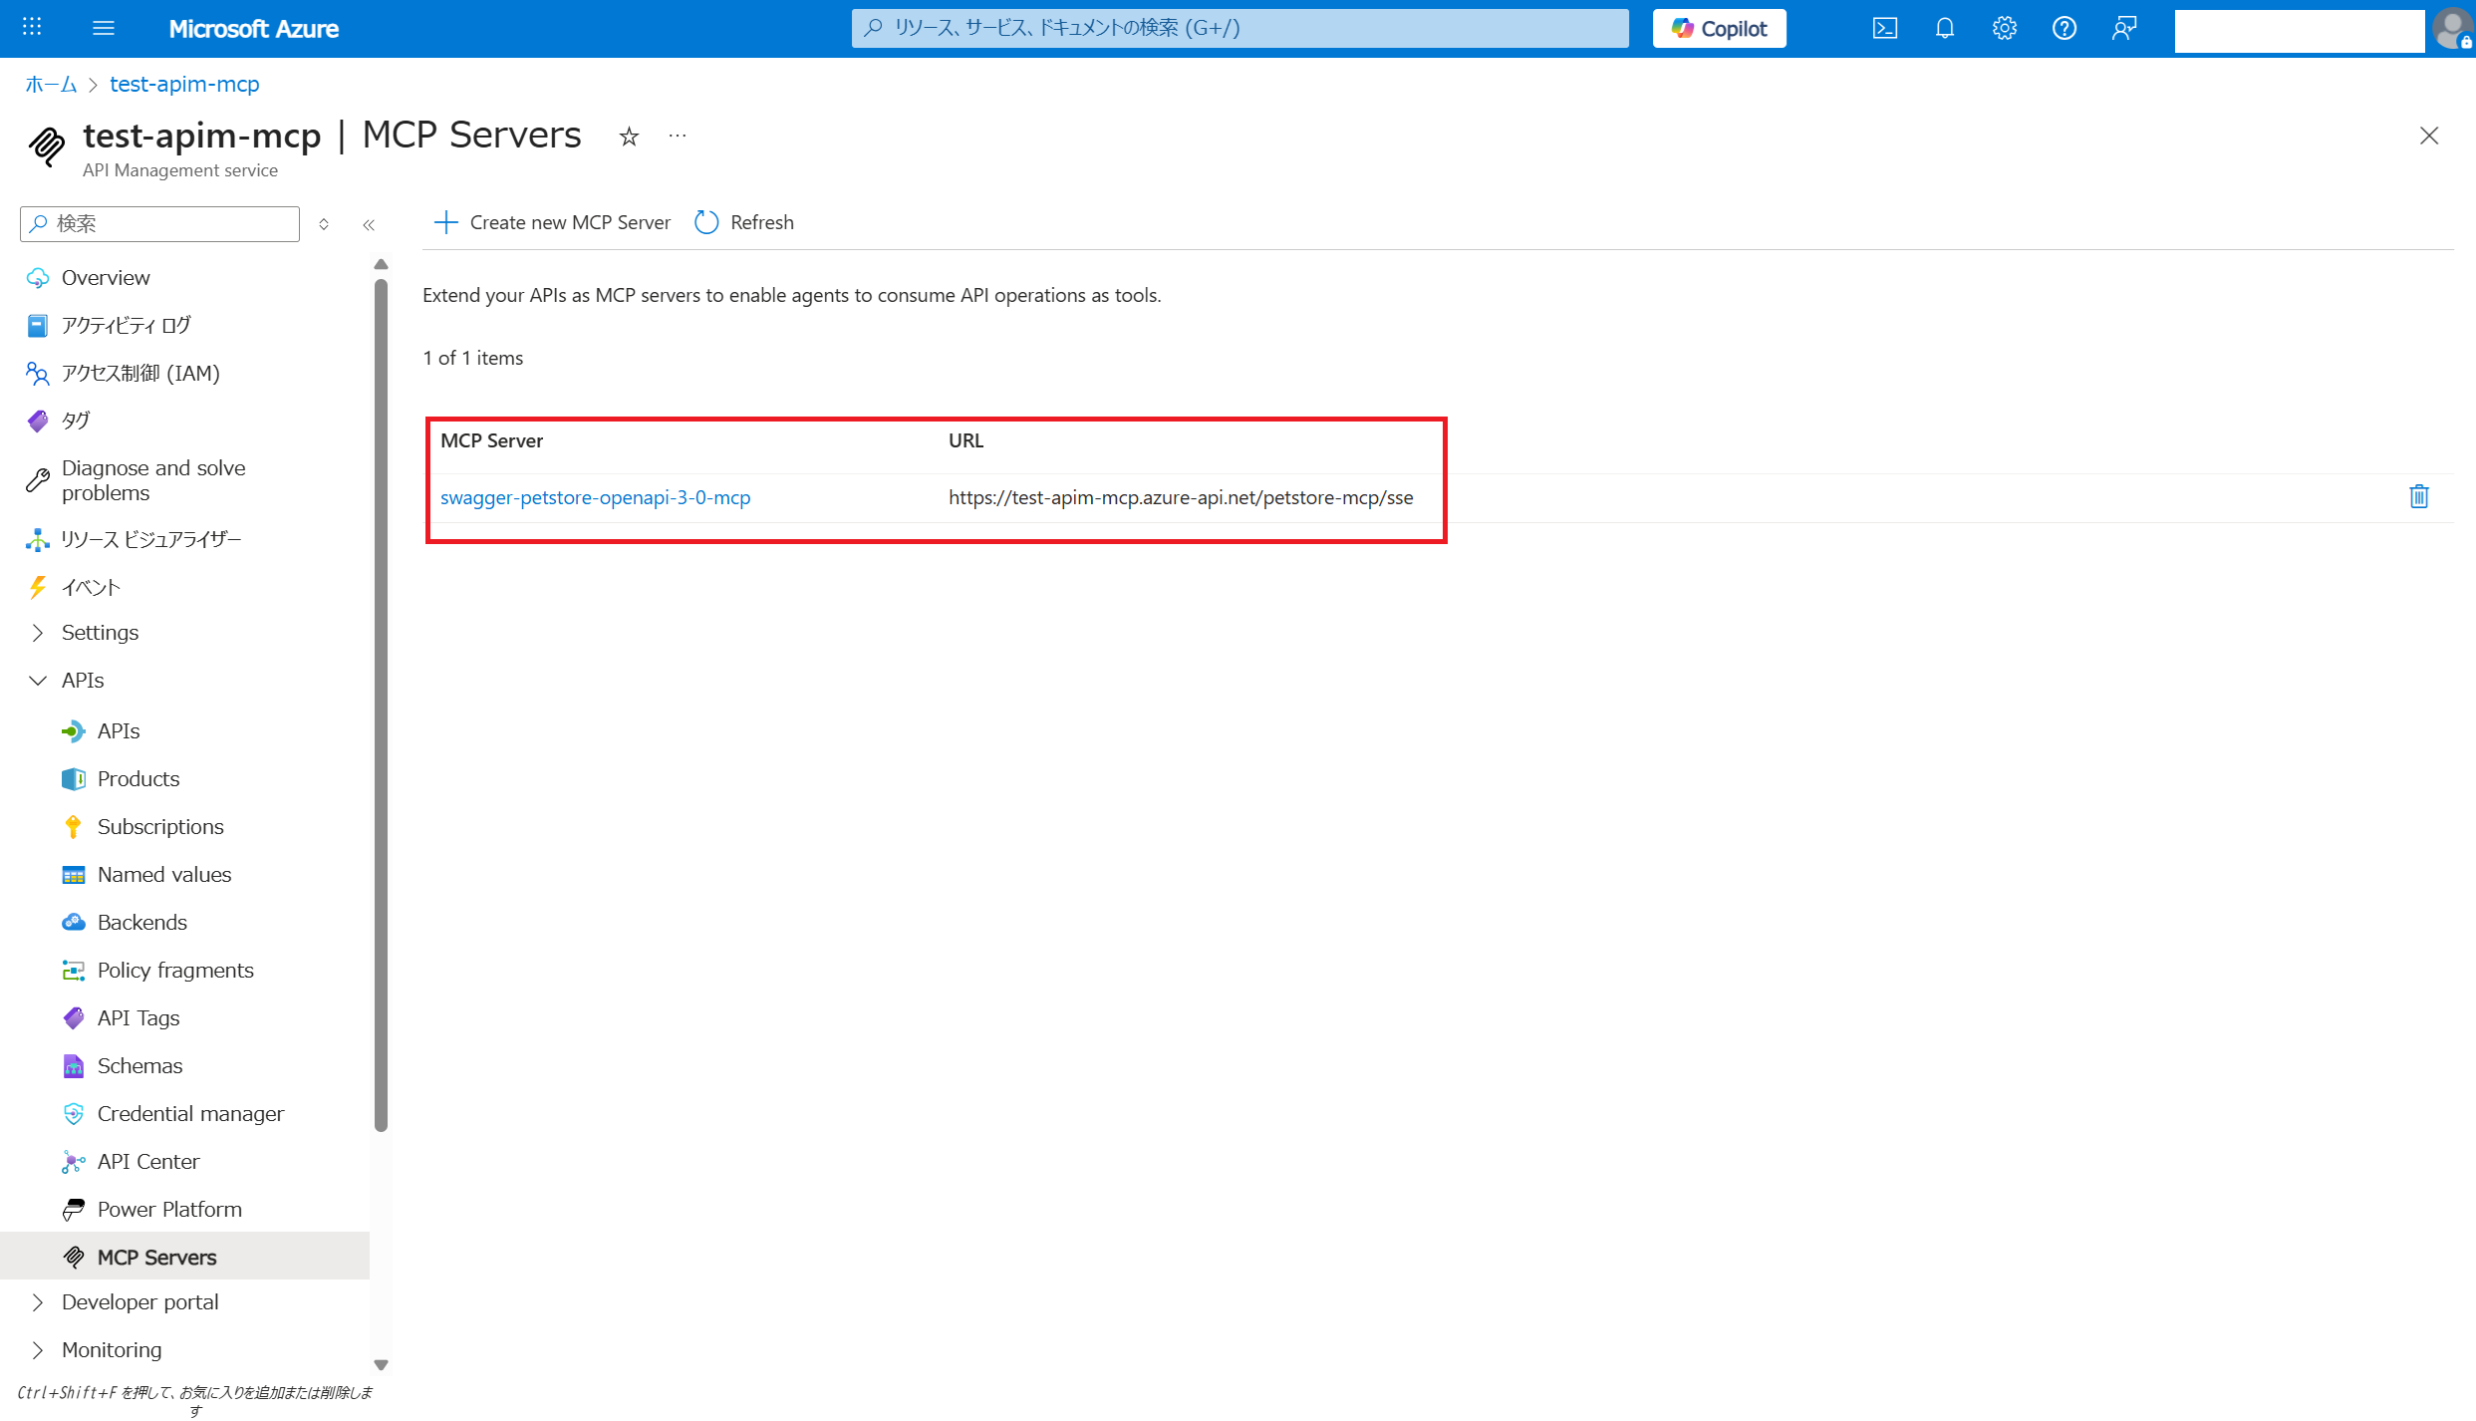The height and width of the screenshot is (1421, 2476).
Task: Click the MCP Server column header
Action: pyautogui.click(x=491, y=440)
